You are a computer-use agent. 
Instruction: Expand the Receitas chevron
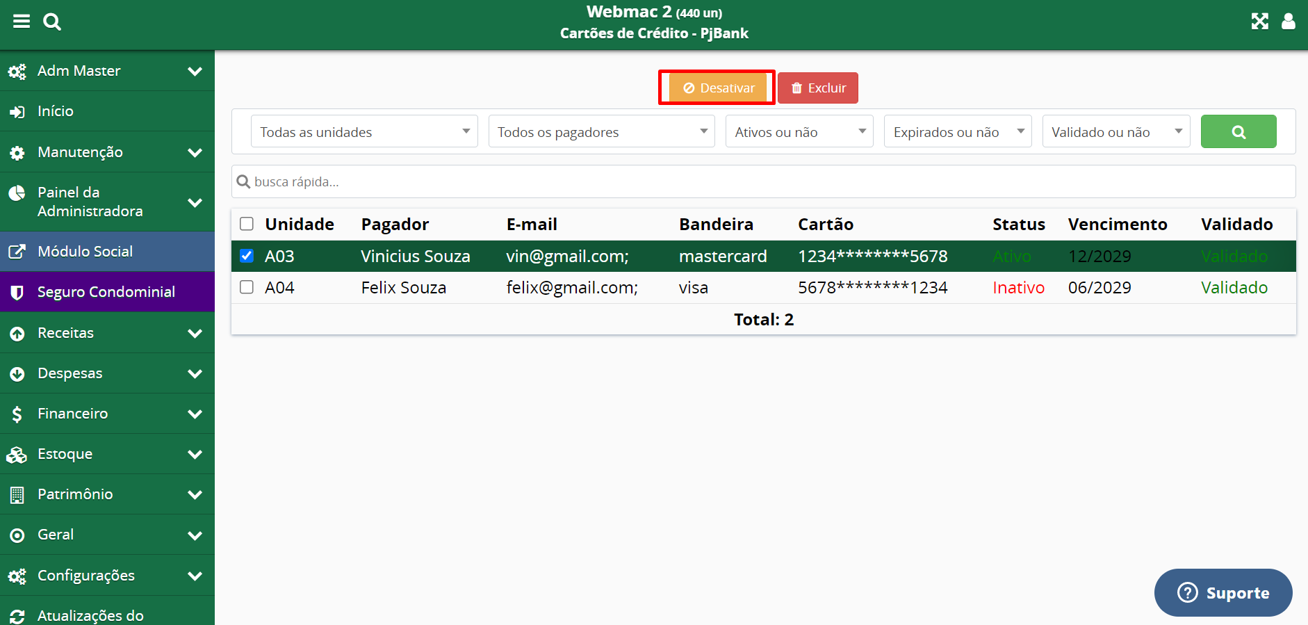click(195, 333)
